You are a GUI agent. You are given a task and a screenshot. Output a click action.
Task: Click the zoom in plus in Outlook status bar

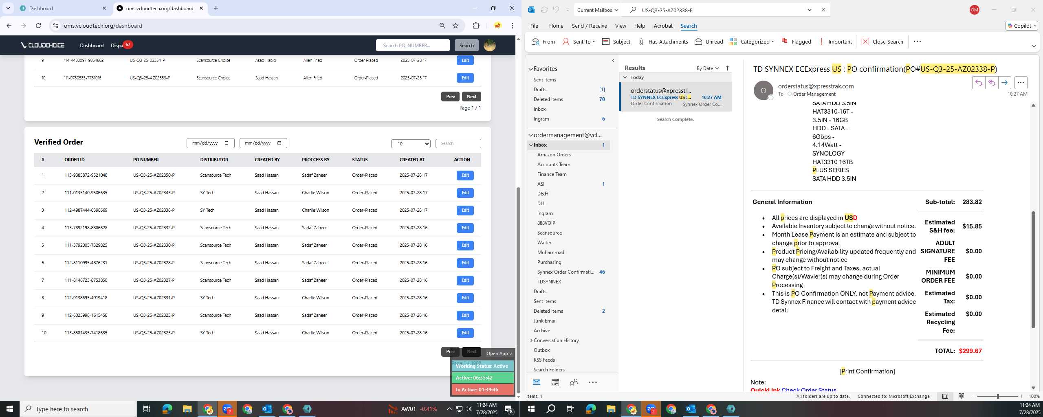tap(1021, 396)
